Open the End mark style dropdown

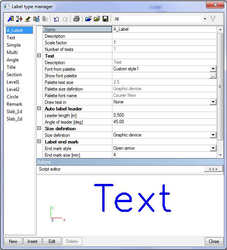(x=213, y=148)
